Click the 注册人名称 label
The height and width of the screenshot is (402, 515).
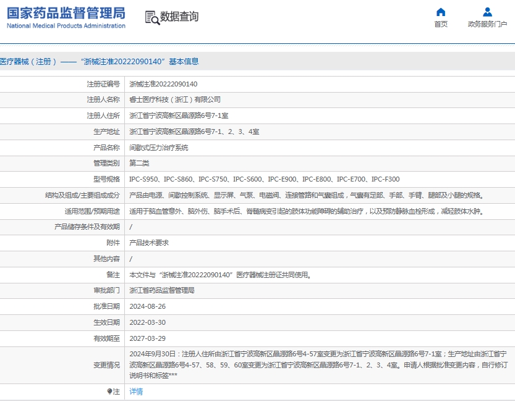click(103, 99)
